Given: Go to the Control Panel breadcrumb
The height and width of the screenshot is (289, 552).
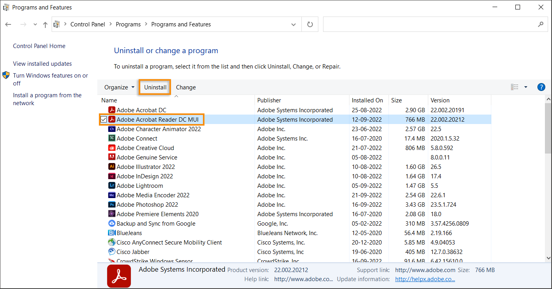Looking at the screenshot, I should (87, 24).
